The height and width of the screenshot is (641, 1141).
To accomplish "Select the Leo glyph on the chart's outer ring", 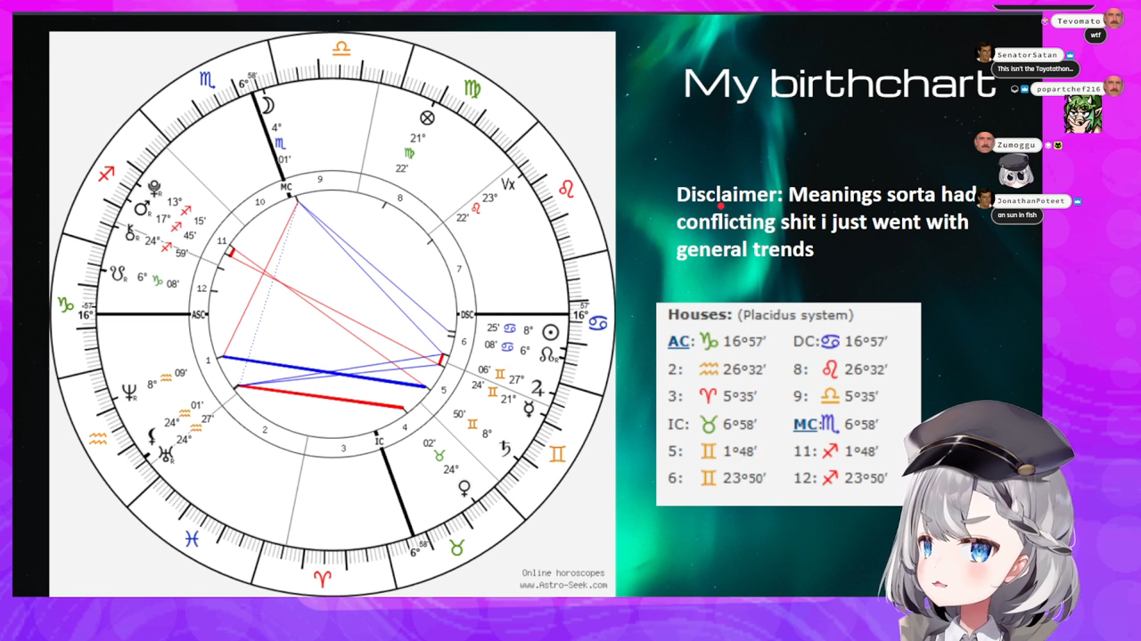I will (x=566, y=190).
